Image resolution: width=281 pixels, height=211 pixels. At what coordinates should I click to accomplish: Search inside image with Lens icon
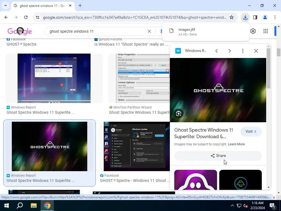[178, 113]
